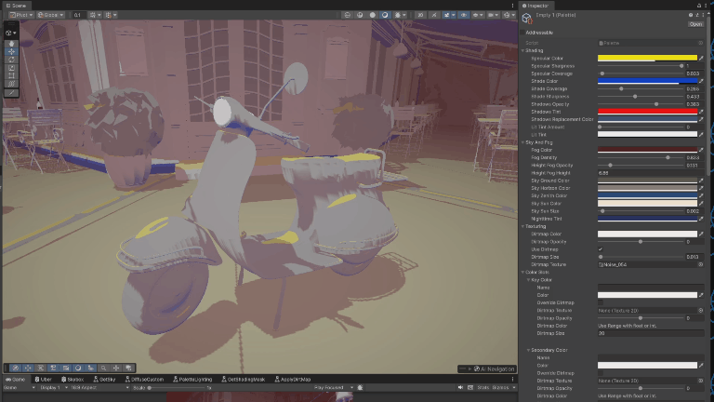This screenshot has width=714, height=402.
Task: Click the object picker for the Script field
Action: pos(701,43)
